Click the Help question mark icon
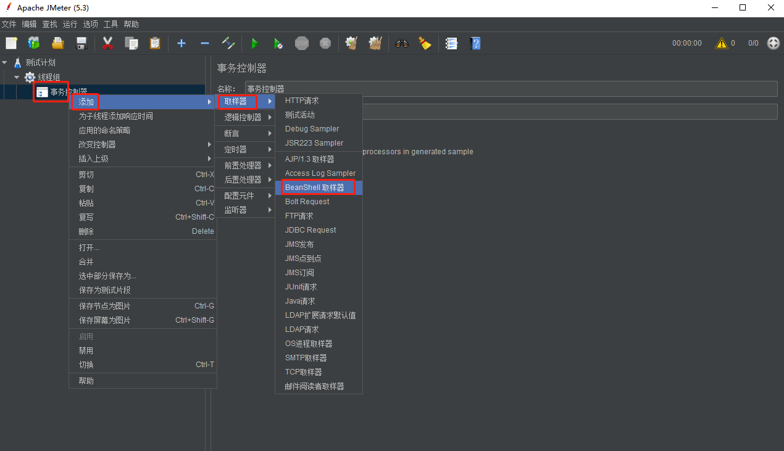The width and height of the screenshot is (784, 451). click(475, 43)
